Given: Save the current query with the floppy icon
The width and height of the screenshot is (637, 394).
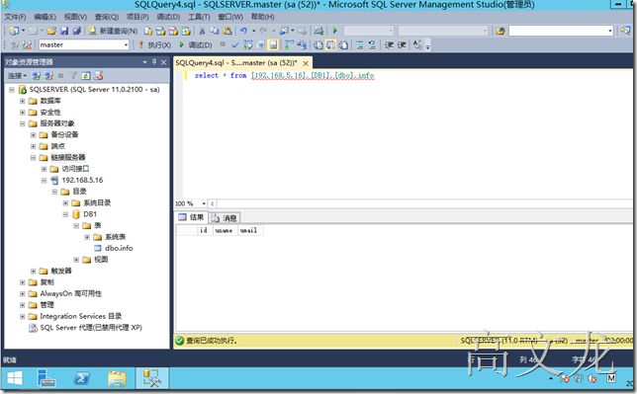Looking at the screenshot, I should (63, 31).
